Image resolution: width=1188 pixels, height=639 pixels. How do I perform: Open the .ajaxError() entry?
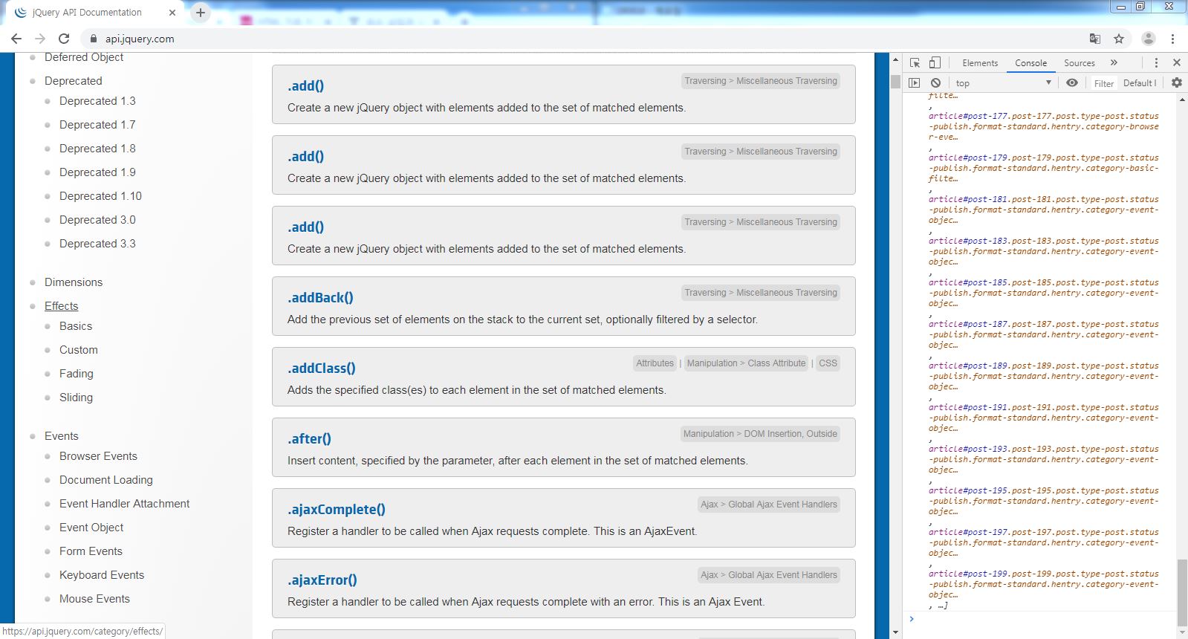pos(322,580)
